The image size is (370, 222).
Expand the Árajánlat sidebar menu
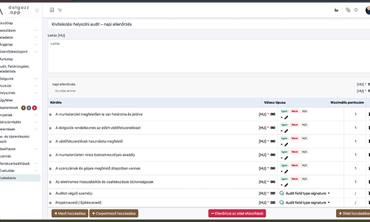tap(36, 44)
